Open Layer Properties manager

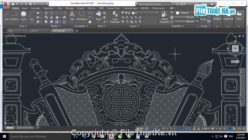pos(115,17)
